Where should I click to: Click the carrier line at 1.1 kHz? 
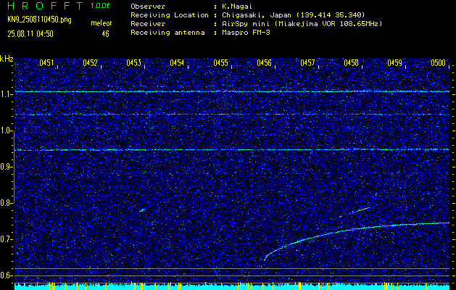[232, 91]
